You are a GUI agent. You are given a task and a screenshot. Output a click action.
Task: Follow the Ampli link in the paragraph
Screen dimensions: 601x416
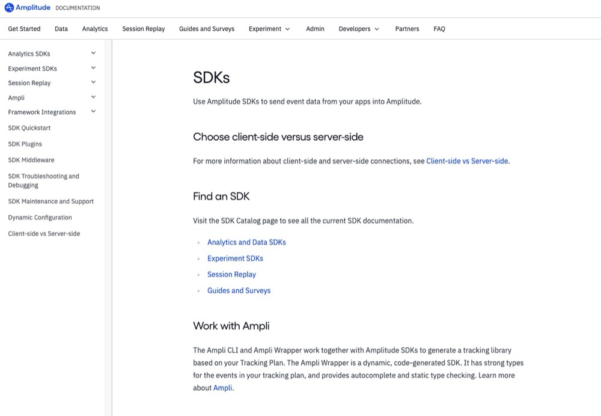(222, 387)
